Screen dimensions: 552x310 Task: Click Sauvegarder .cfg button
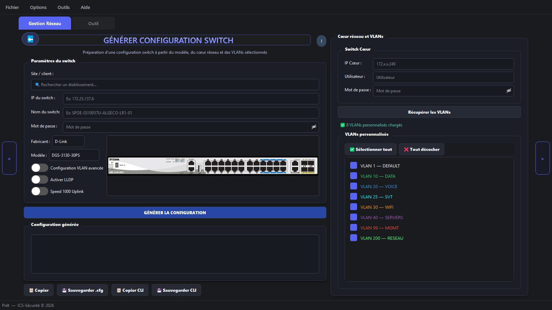(x=82, y=290)
